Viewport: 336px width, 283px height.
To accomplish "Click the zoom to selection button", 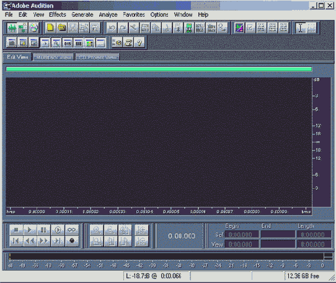I will pyautogui.click(x=97, y=241).
